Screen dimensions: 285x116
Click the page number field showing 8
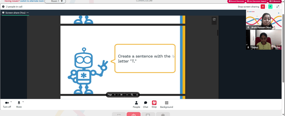pos(115,95)
